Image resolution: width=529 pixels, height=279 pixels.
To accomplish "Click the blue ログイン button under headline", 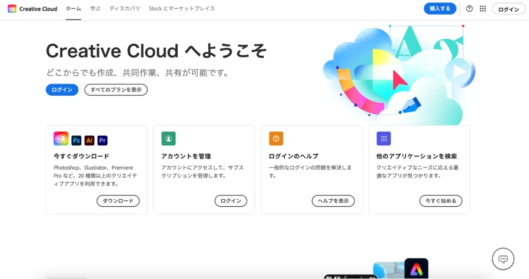I will (x=62, y=90).
